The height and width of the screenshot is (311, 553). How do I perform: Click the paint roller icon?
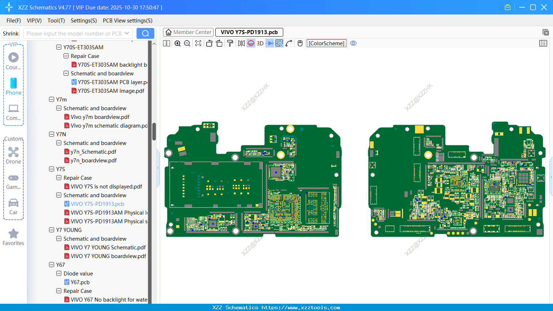pos(230,43)
